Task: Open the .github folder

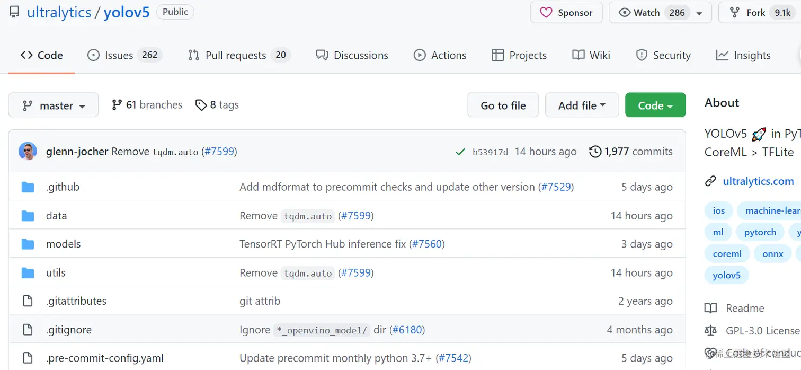Action: 63,187
